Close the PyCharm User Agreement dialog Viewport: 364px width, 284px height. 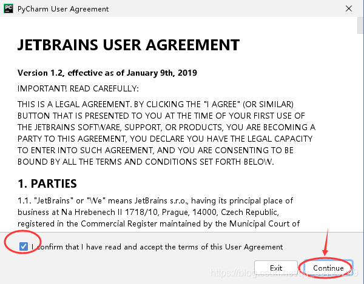pyautogui.click(x=349, y=9)
